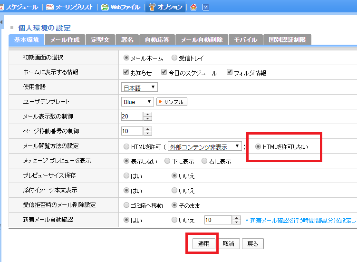Toggle お知らせ checkbox

pyautogui.click(x=126, y=72)
